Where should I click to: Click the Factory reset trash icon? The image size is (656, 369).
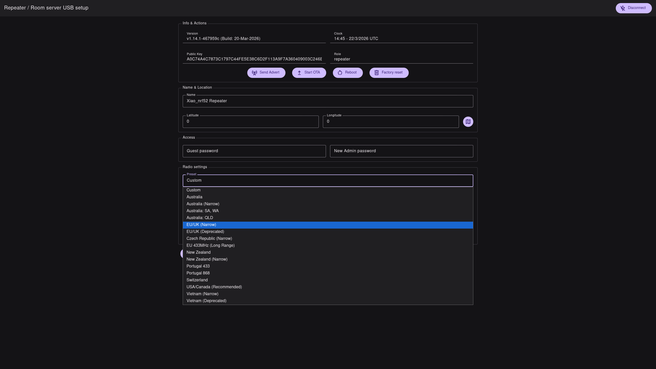click(376, 73)
